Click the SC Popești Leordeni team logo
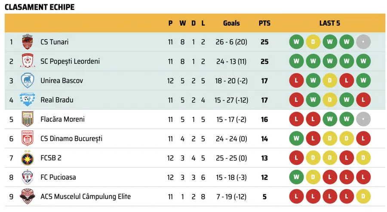The height and width of the screenshot is (212, 387). point(27,61)
